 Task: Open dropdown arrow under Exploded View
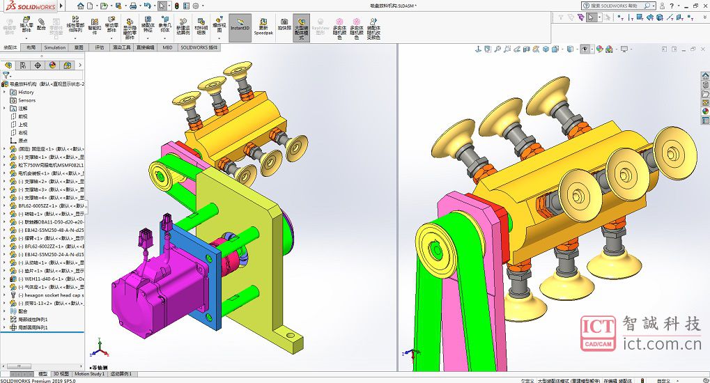219,38
